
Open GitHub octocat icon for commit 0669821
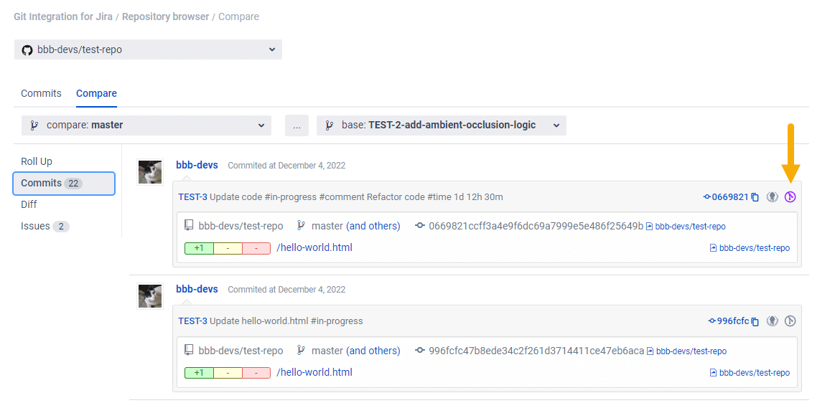tap(772, 197)
